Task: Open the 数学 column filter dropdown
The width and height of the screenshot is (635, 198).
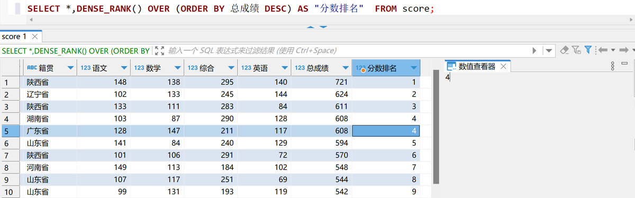Action: pyautogui.click(x=177, y=68)
